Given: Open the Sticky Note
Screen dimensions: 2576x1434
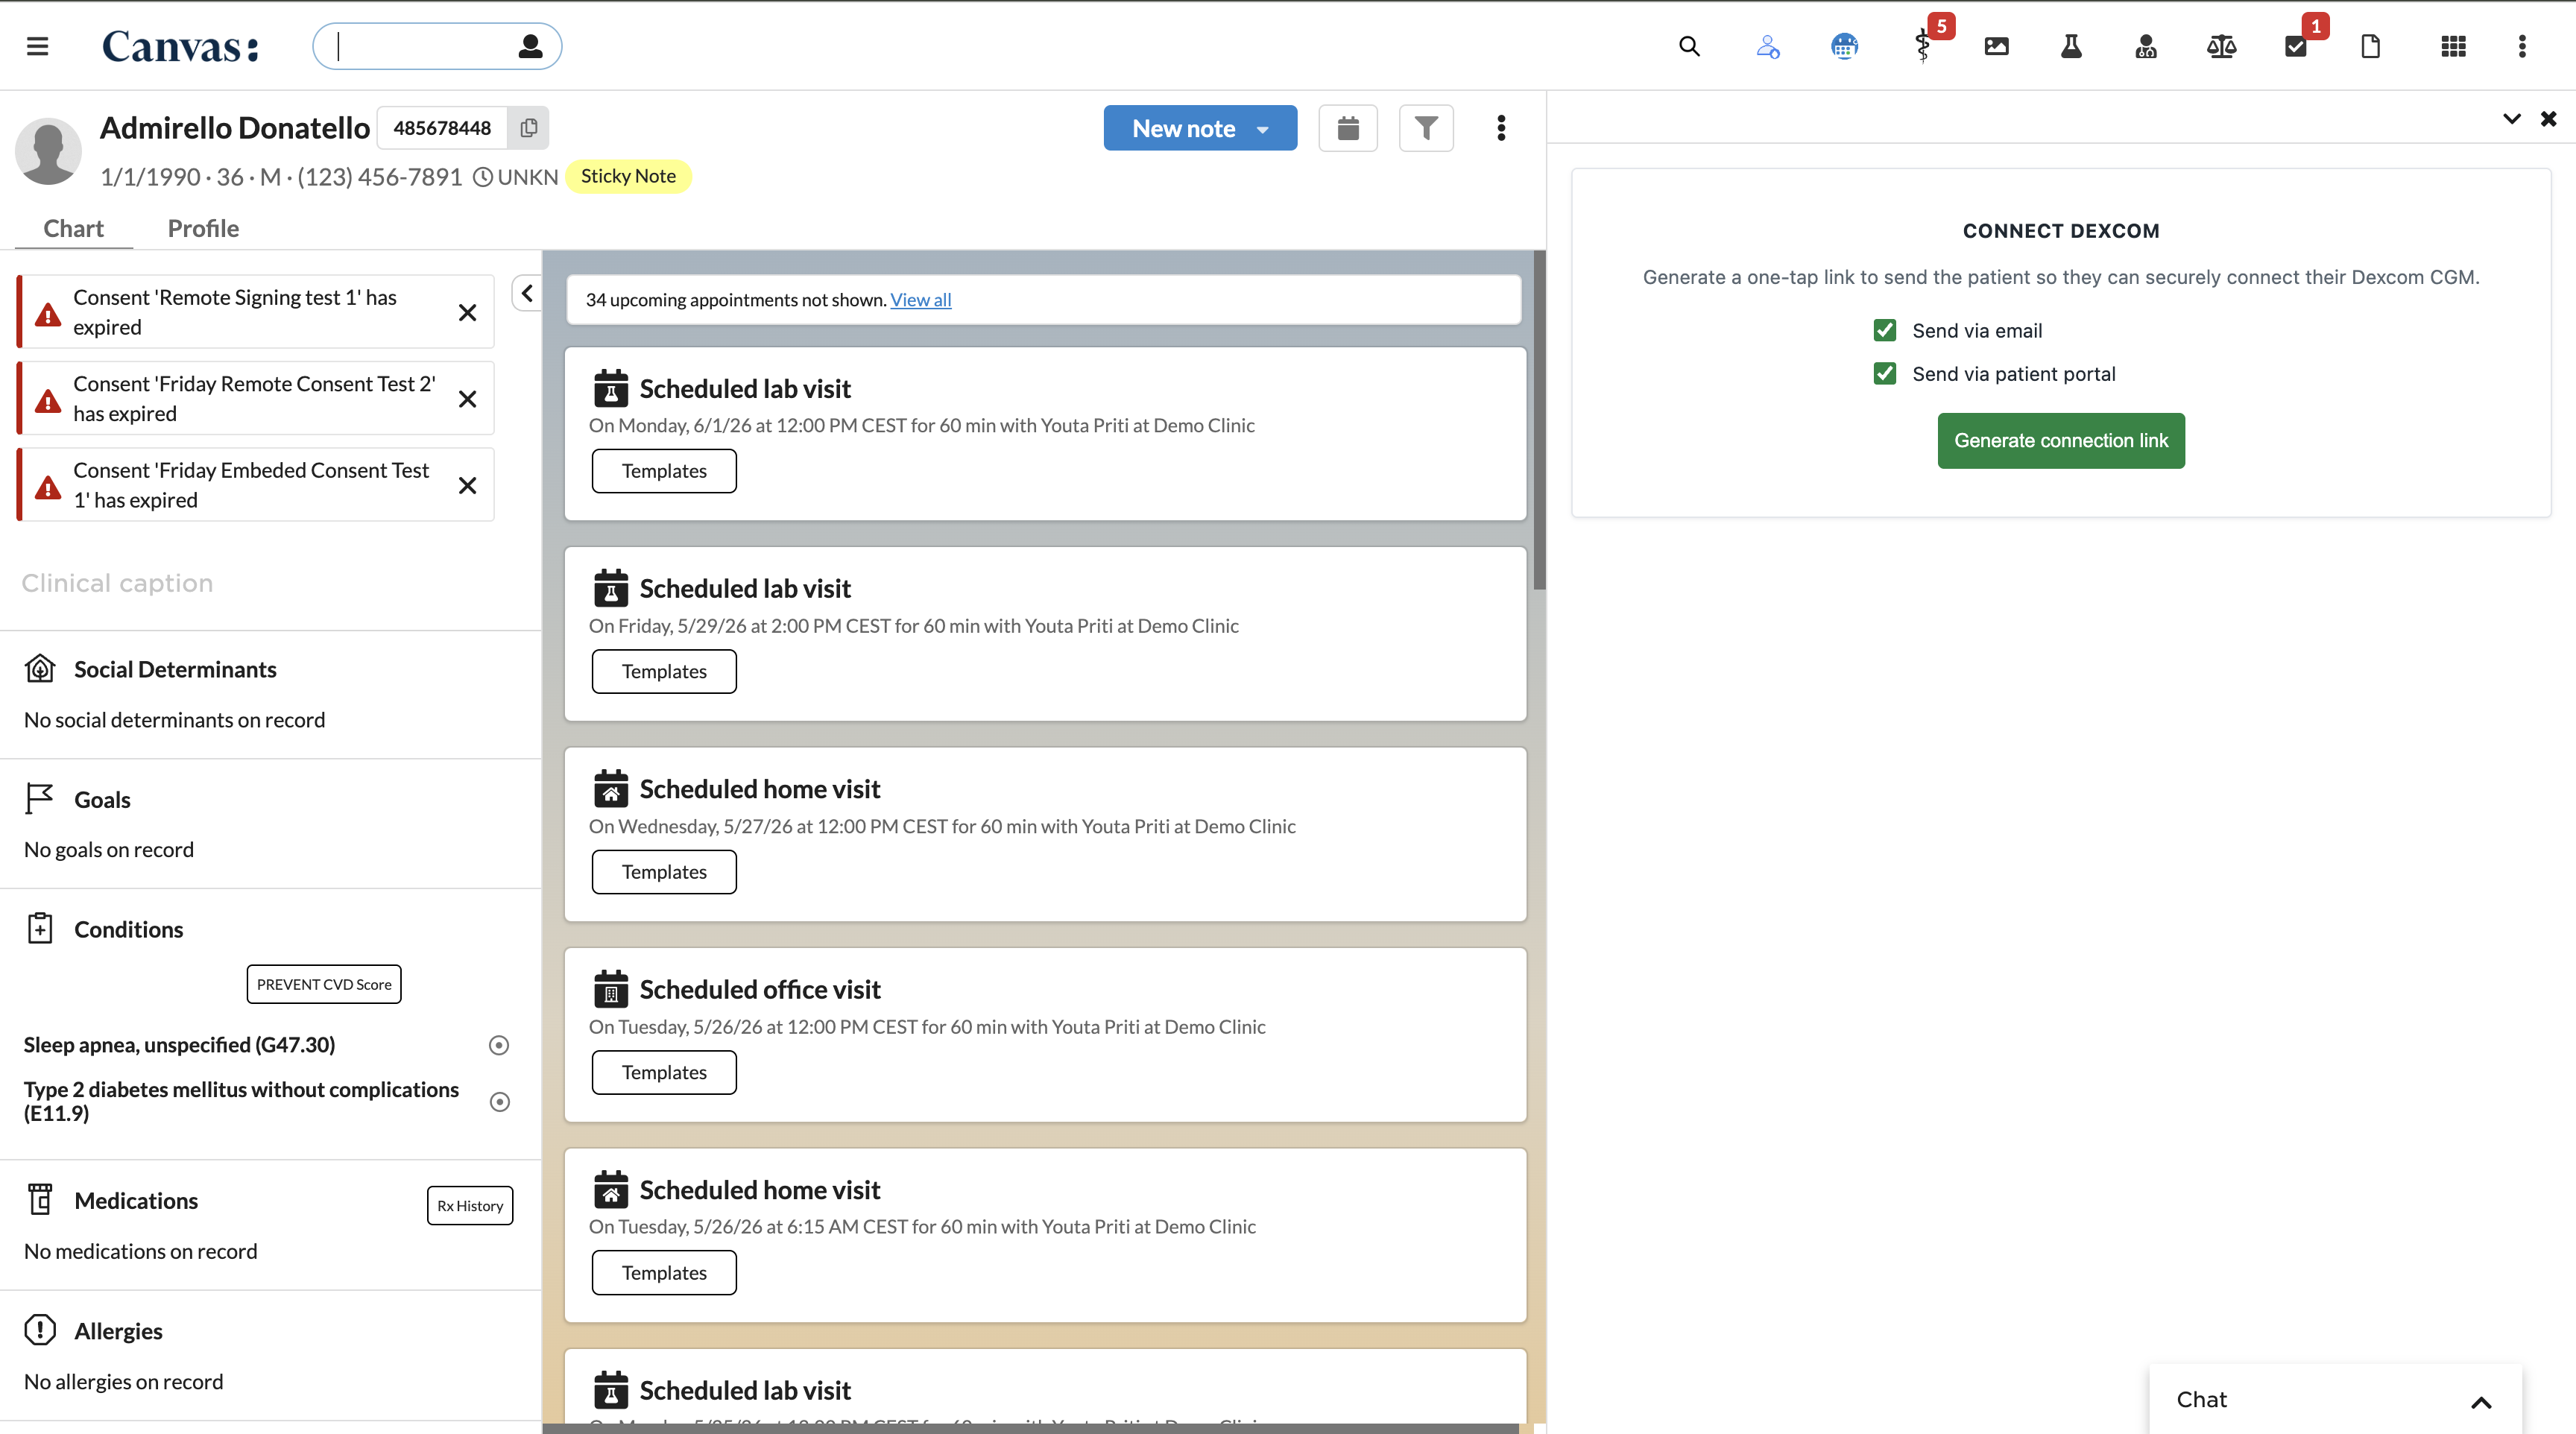Looking at the screenshot, I should point(628,176).
